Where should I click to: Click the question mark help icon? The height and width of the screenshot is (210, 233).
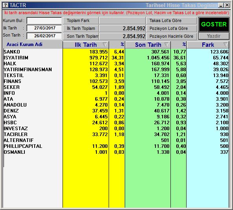[6, 5]
